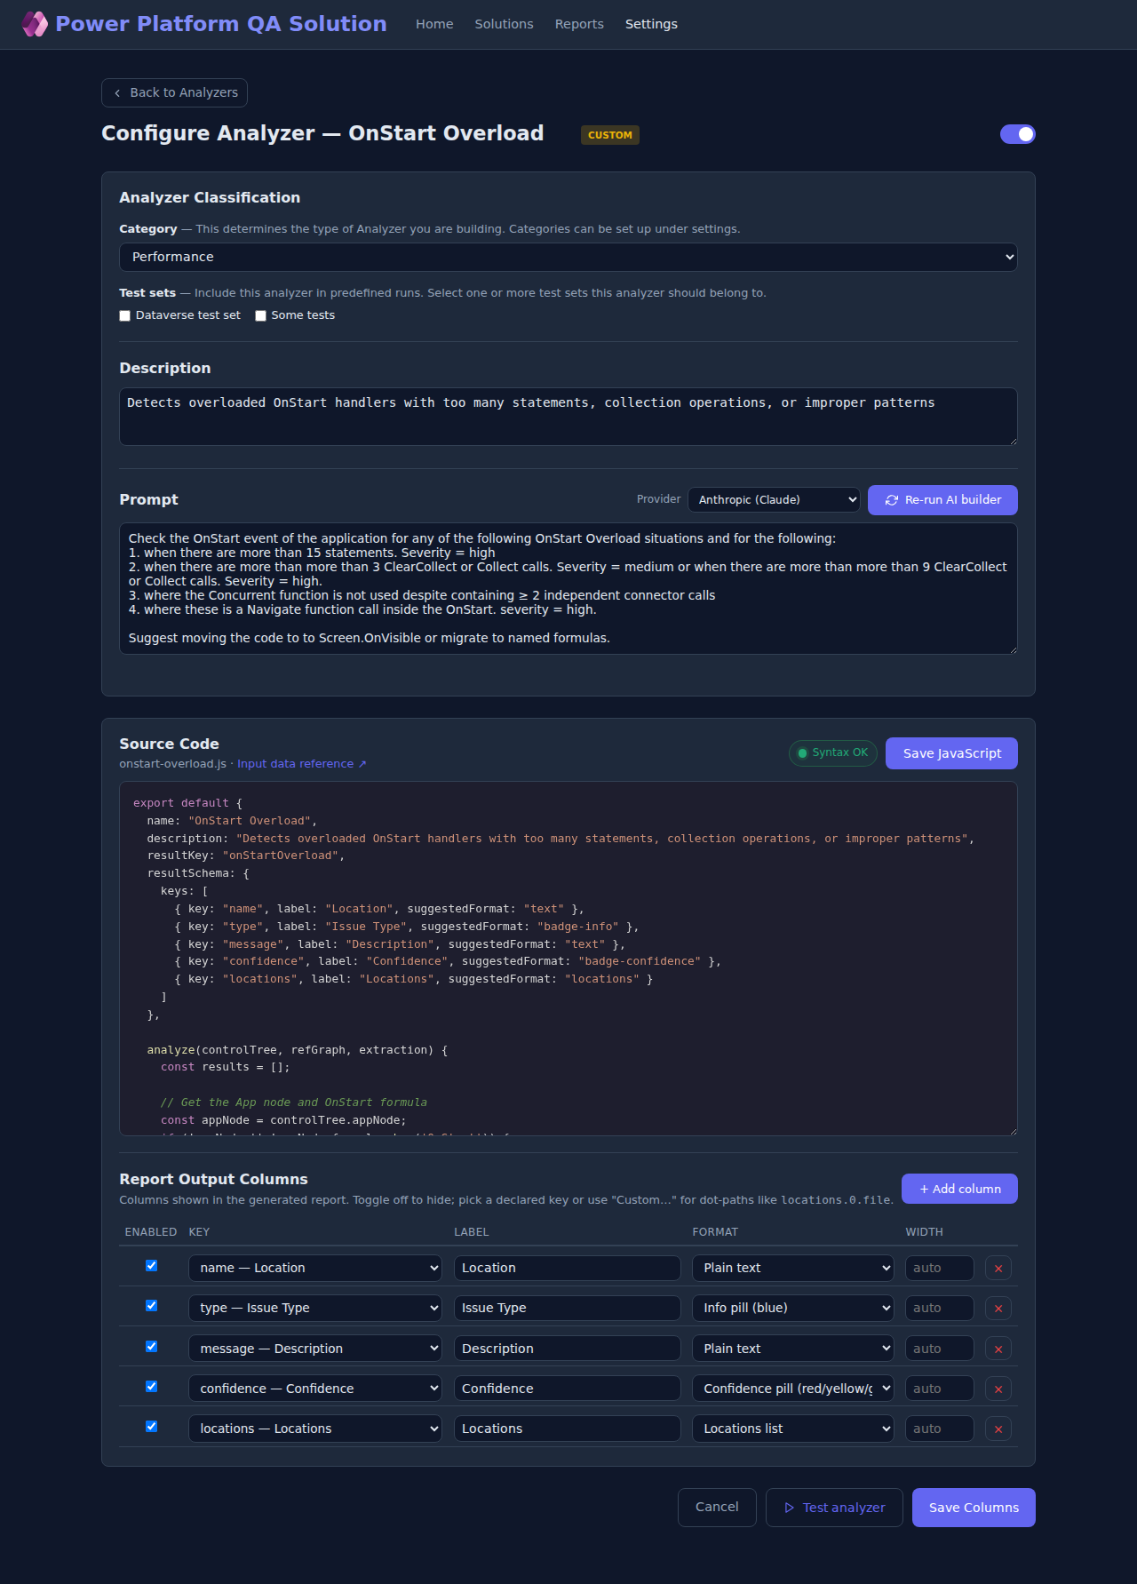This screenshot has width=1137, height=1584.
Task: Click the Add column button
Action: [959, 1189]
